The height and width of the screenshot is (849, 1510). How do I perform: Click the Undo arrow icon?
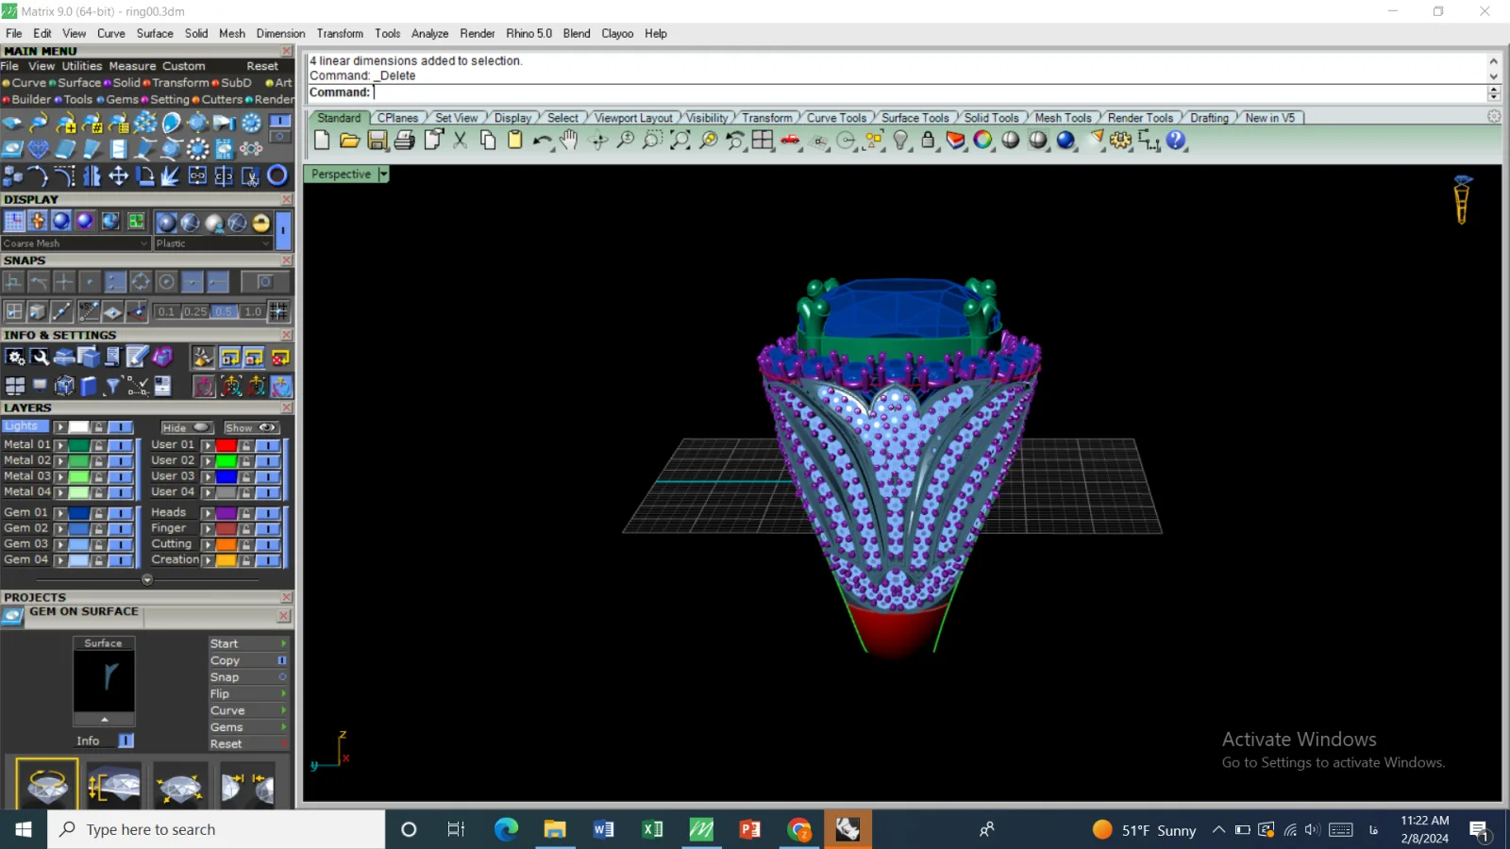click(542, 141)
